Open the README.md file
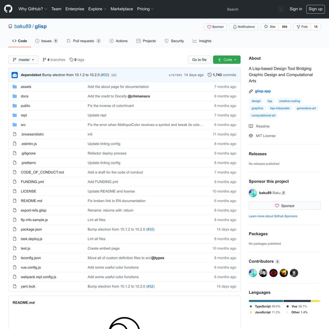 [x=32, y=201]
